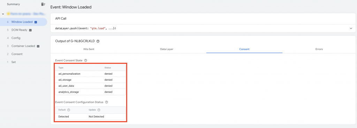This screenshot has width=357, height=128.
Task: Switch to the Hits Sent tab
Action: [89, 49]
